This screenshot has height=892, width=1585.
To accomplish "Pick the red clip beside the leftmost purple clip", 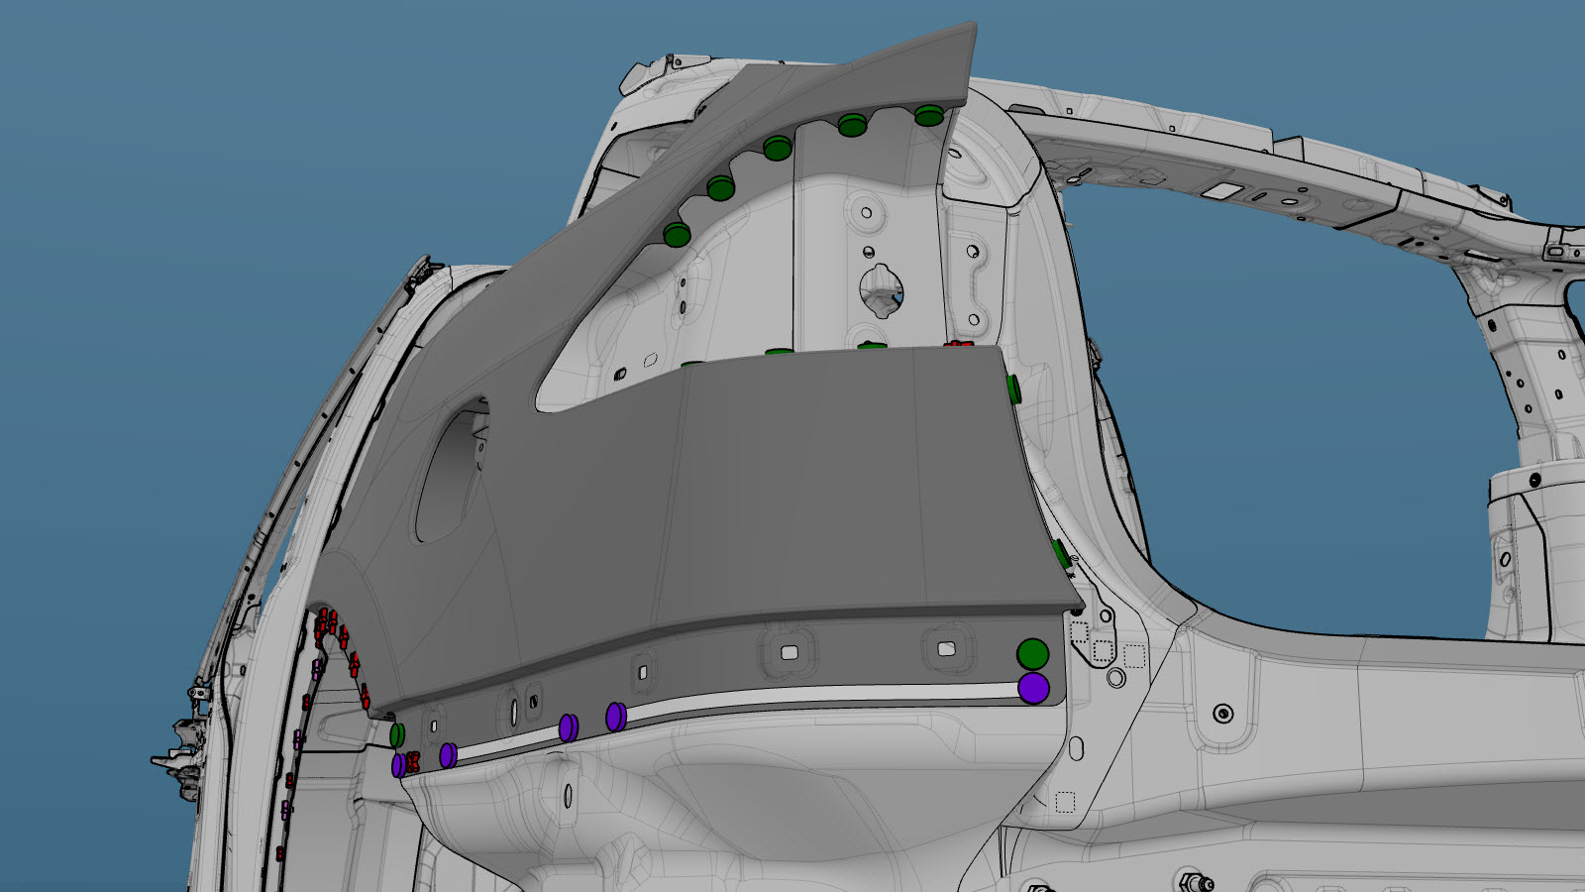I will [x=413, y=761].
